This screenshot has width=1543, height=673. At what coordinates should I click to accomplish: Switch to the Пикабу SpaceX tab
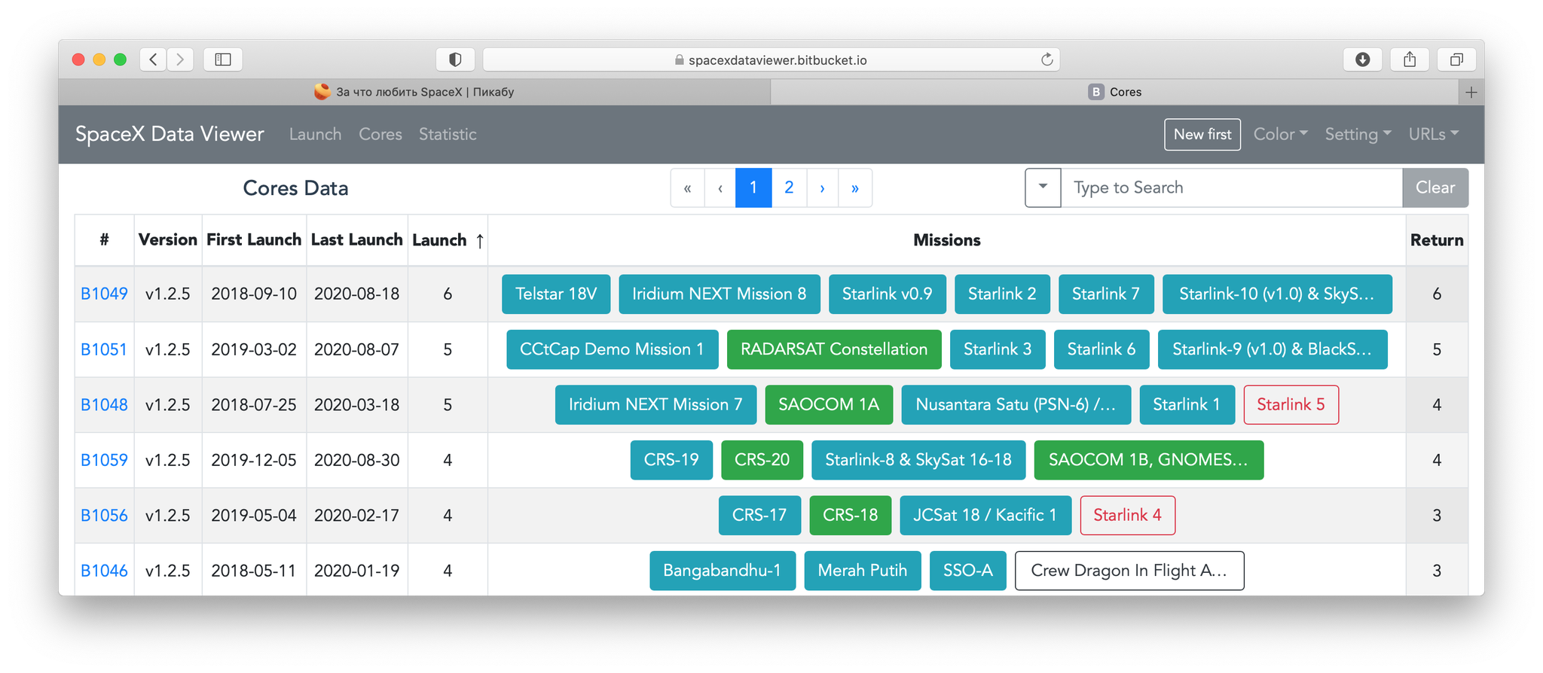(414, 92)
